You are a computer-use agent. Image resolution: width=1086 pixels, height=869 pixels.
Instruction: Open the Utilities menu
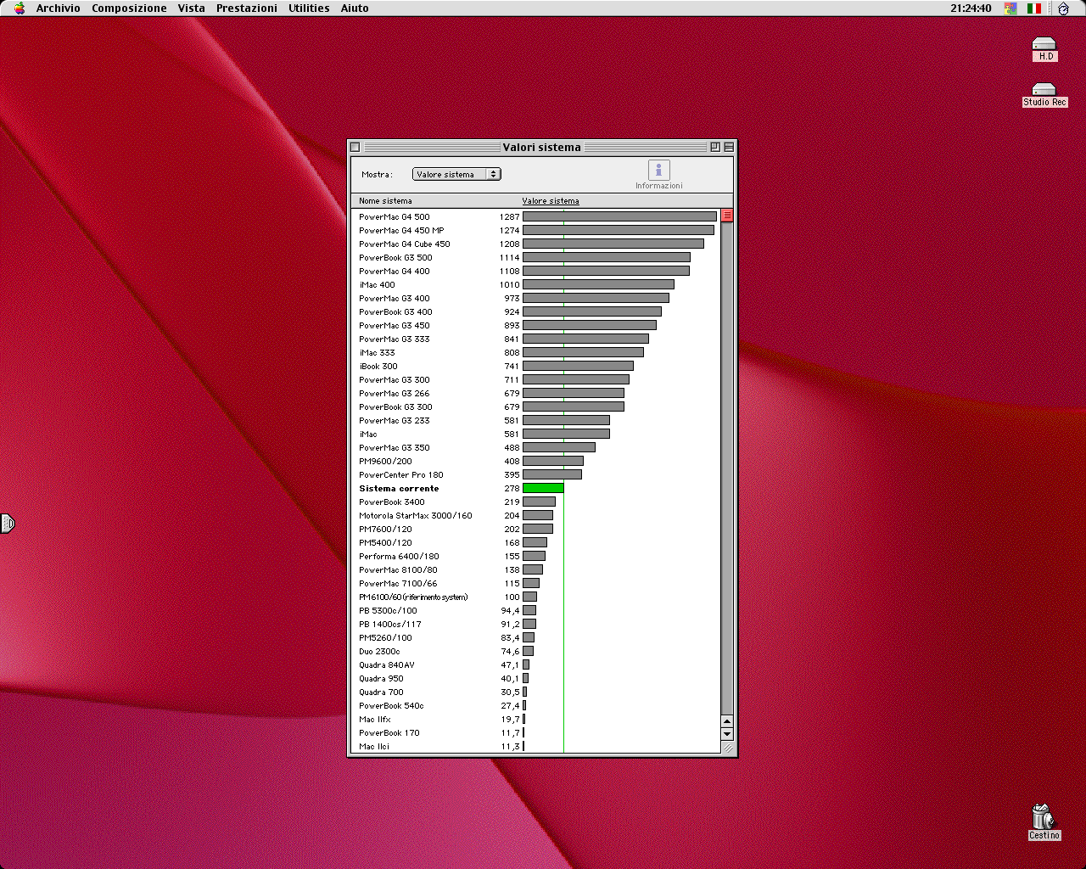click(309, 8)
